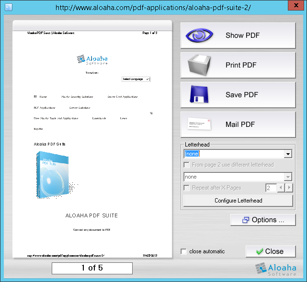Click the Print PDF label
Viewport: 307px width, 282px height.
pyautogui.click(x=241, y=65)
